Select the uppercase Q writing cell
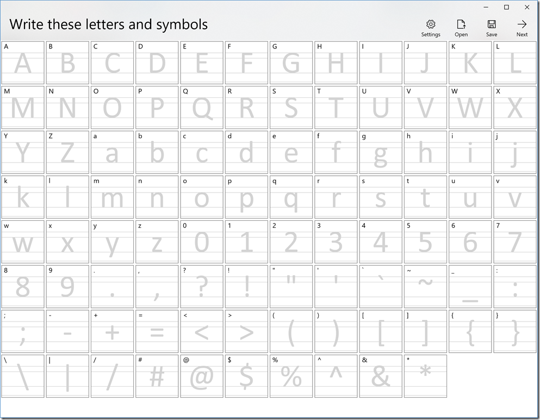Image resolution: width=540 pixels, height=420 pixels. pos(202,108)
